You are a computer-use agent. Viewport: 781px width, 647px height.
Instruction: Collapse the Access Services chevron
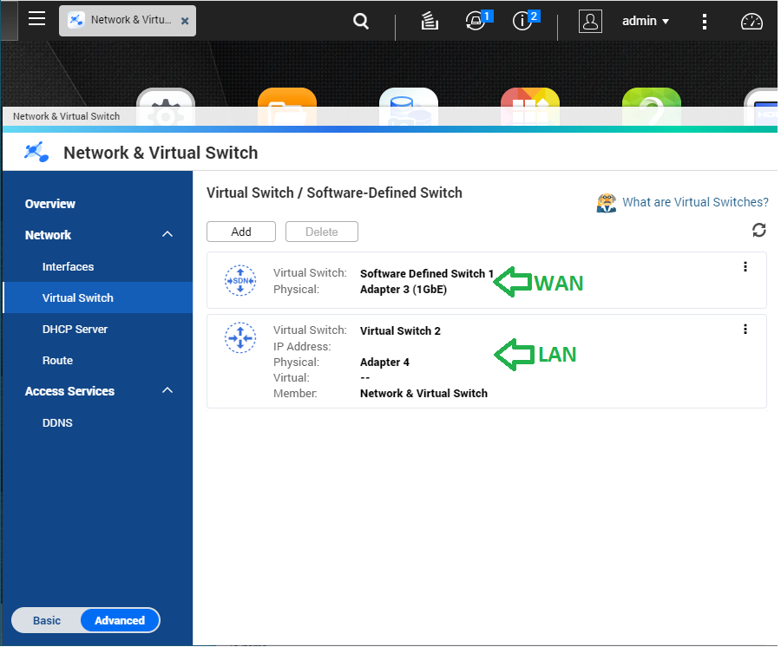pyautogui.click(x=167, y=390)
